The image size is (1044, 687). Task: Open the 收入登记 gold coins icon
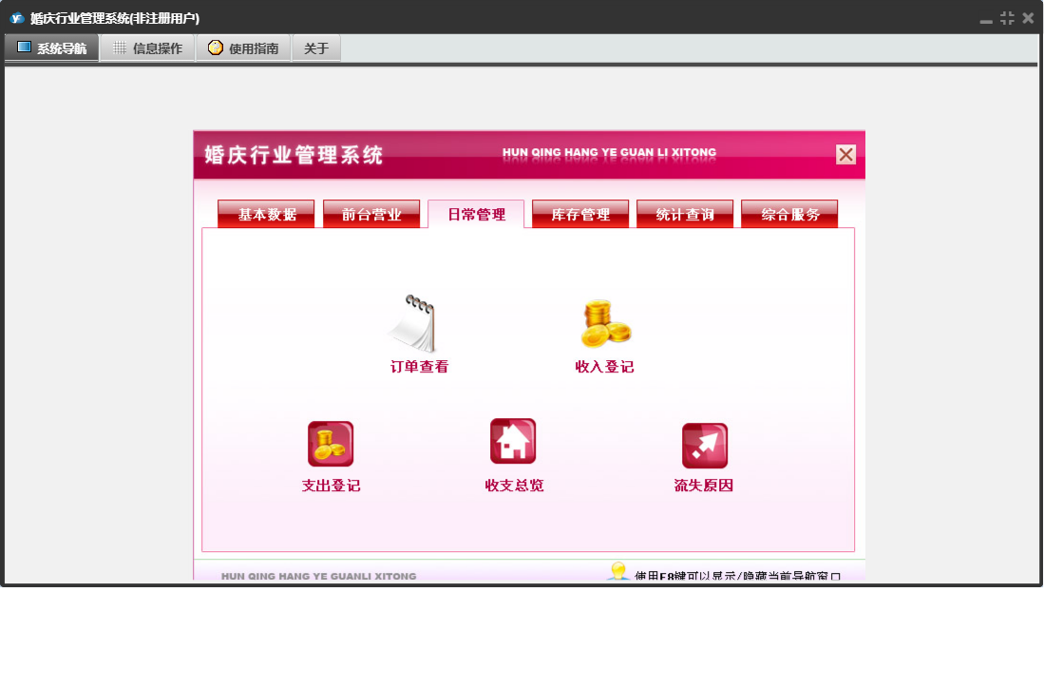pos(605,323)
